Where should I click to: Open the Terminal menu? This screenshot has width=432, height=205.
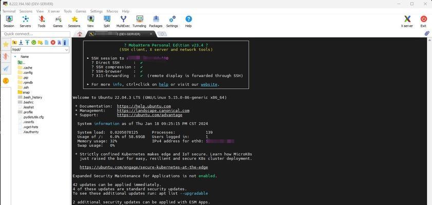[x=9, y=11]
